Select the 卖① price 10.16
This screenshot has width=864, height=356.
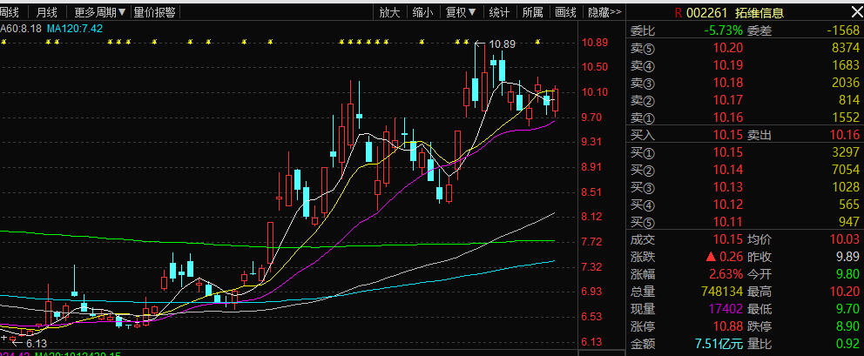728,117
